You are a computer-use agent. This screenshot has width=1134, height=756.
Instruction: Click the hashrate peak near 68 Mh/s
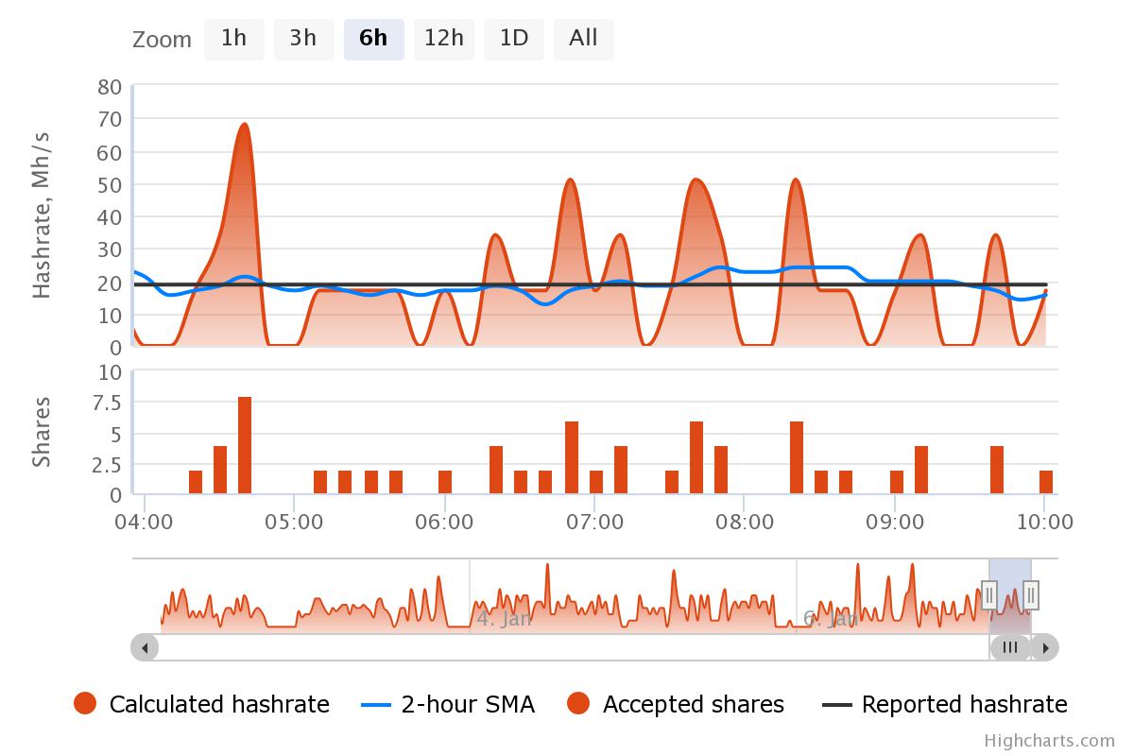[x=245, y=125]
